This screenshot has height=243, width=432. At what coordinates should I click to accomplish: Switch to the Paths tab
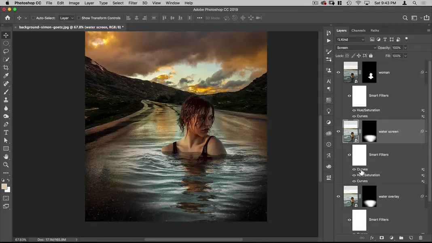(375, 31)
